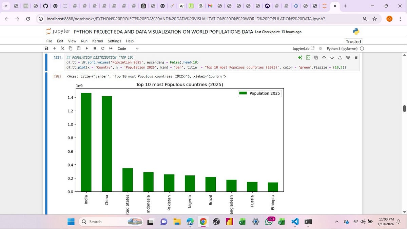Move the cell down with arrow icon
Screen dimensions: 407x229
tap(332, 58)
